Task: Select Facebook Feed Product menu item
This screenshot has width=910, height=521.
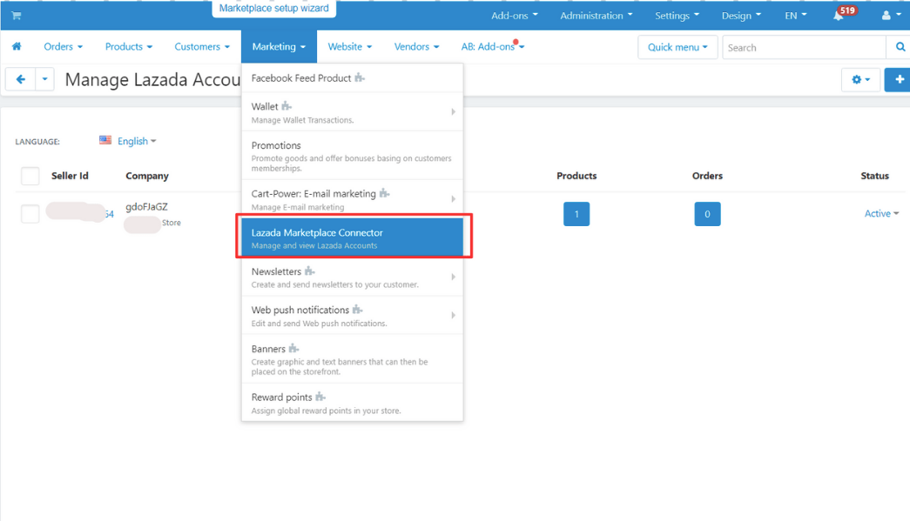Action: (353, 77)
